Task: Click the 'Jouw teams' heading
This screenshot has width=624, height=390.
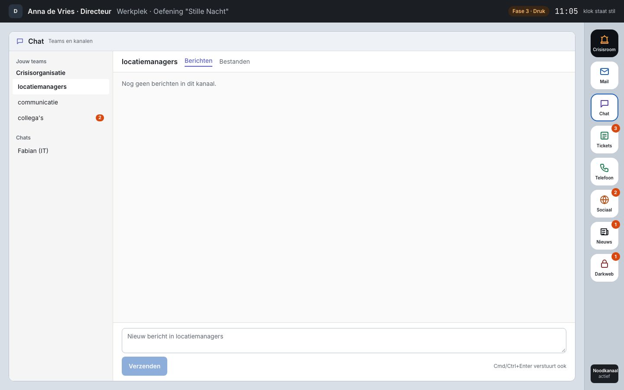Action: 31,62
